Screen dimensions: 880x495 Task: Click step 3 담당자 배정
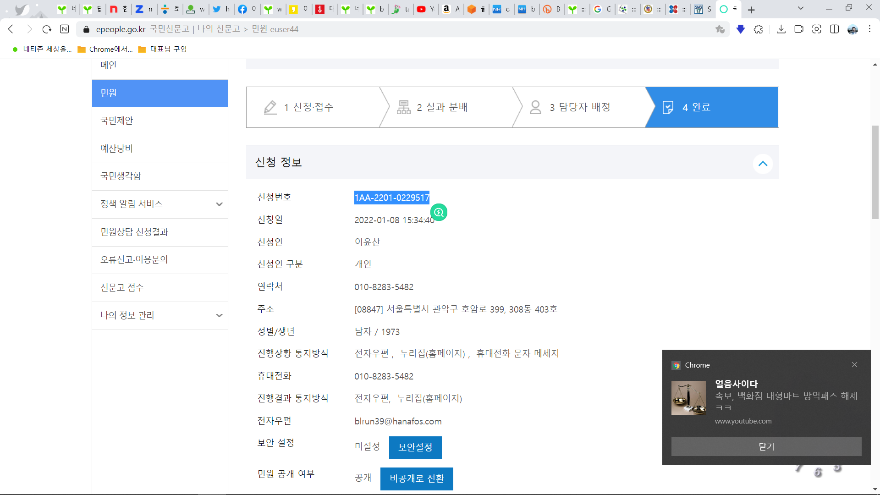pyautogui.click(x=579, y=107)
